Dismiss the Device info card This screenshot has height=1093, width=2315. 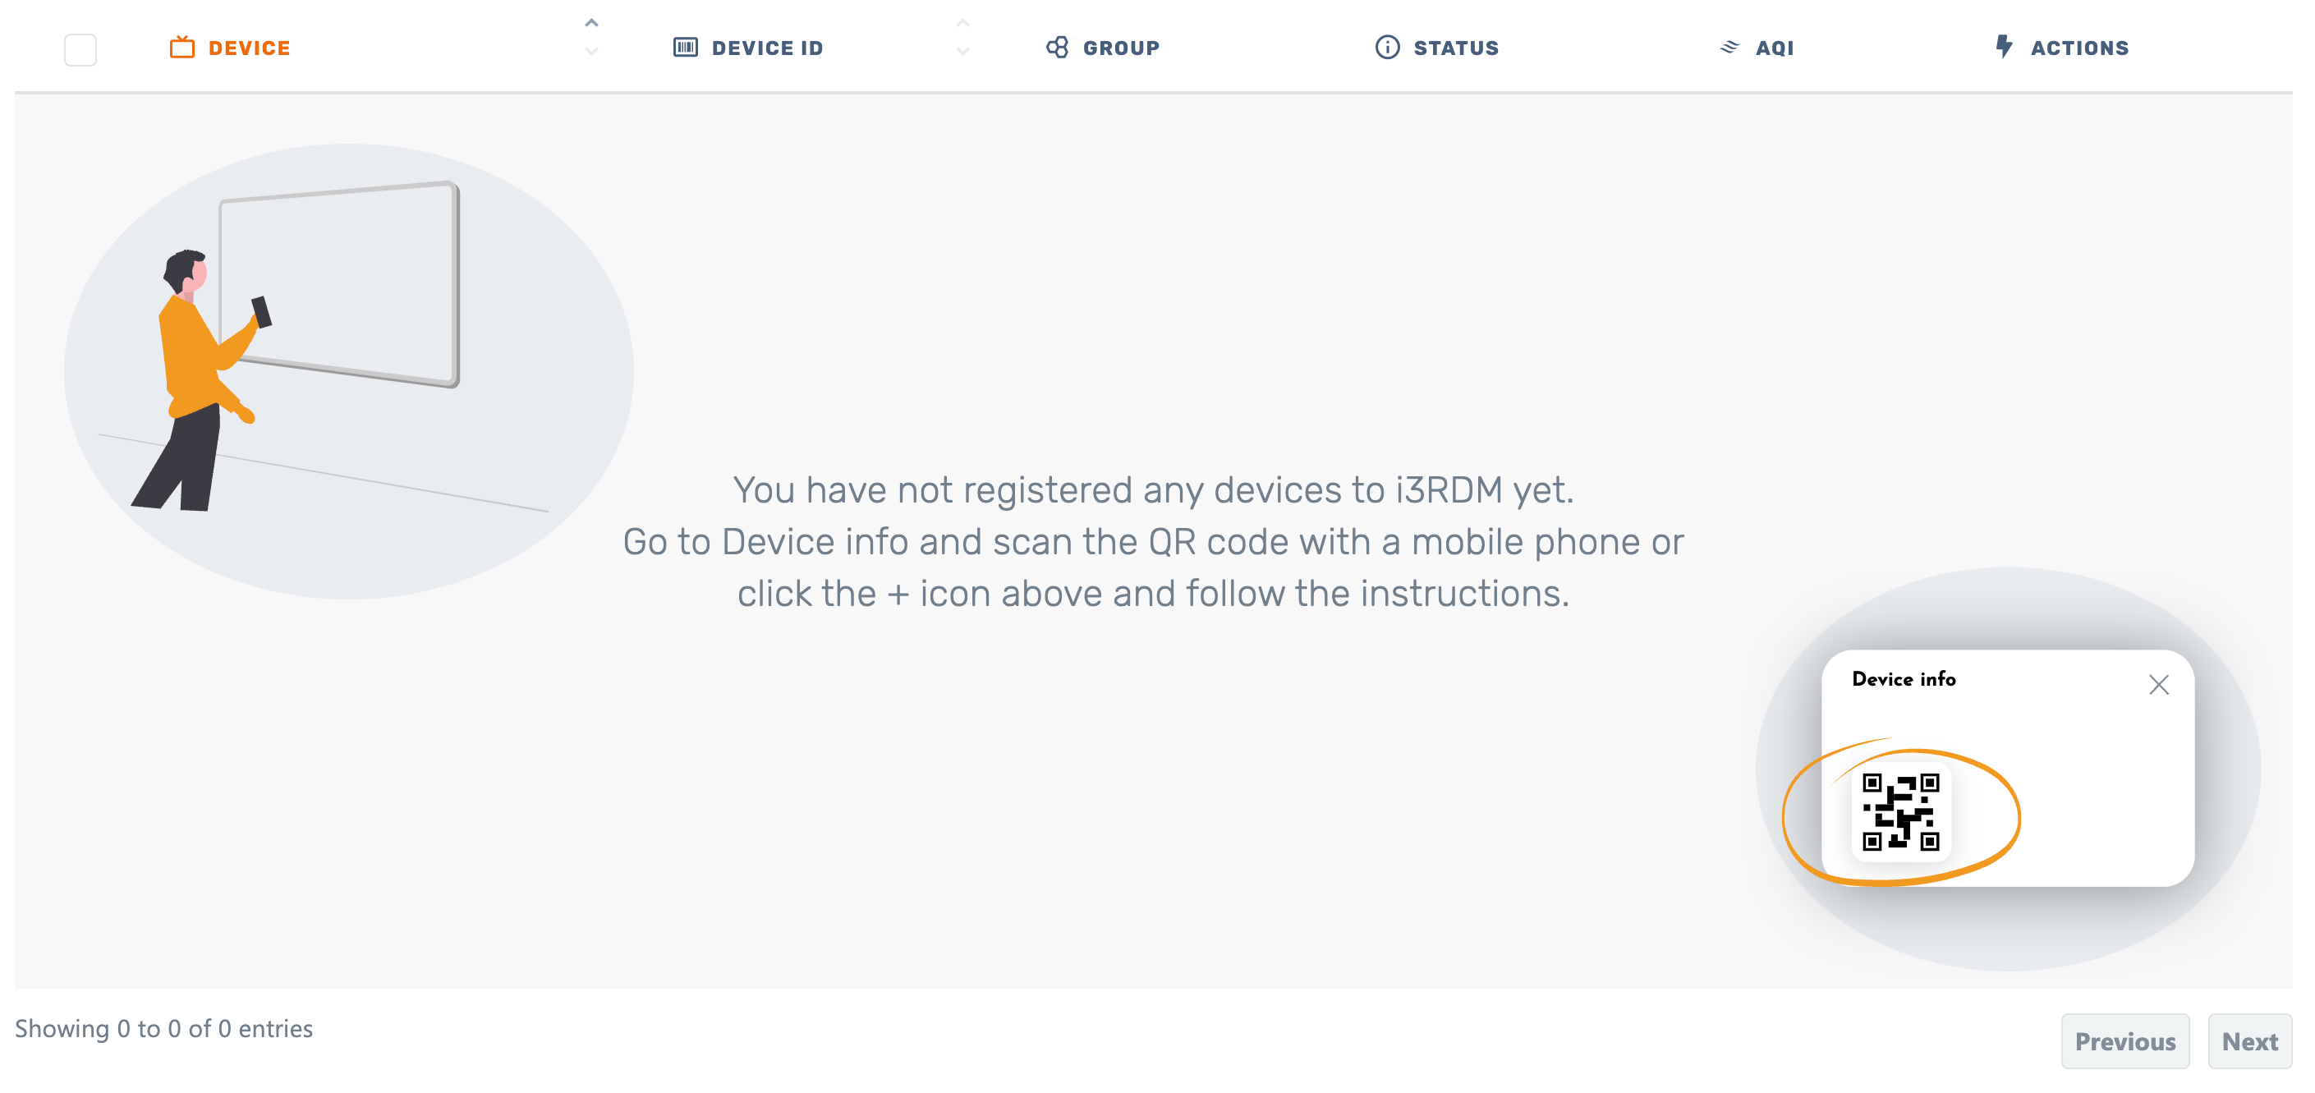(x=2160, y=684)
